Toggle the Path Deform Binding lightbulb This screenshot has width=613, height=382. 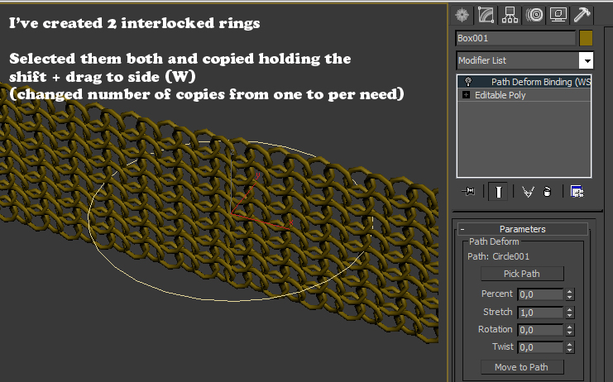click(468, 82)
